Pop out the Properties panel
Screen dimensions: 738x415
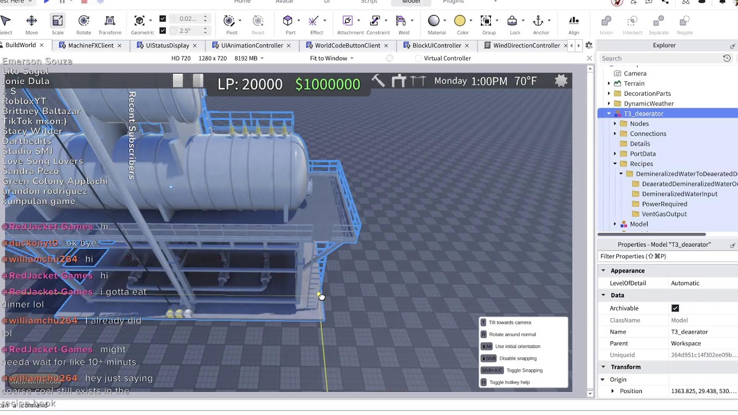733,245
